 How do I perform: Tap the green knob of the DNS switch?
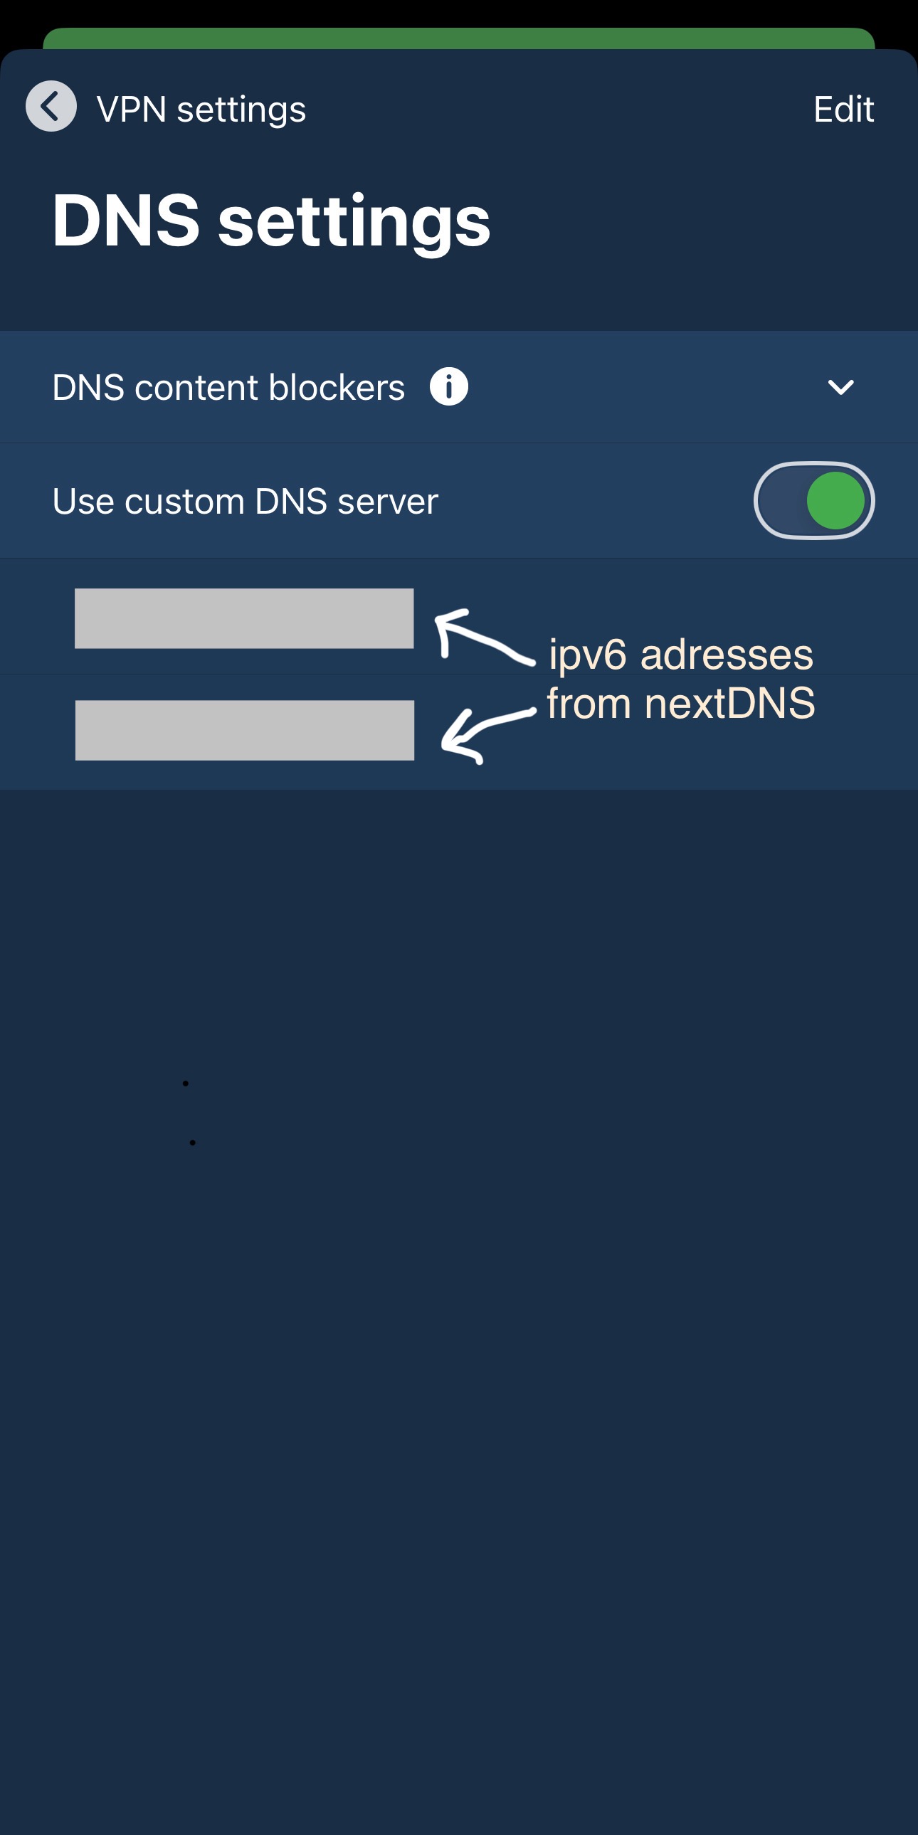[835, 501]
